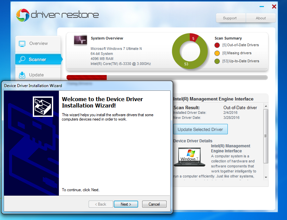Click the "4096 MB RAM" text
The image size is (287, 220).
click(x=102, y=59)
